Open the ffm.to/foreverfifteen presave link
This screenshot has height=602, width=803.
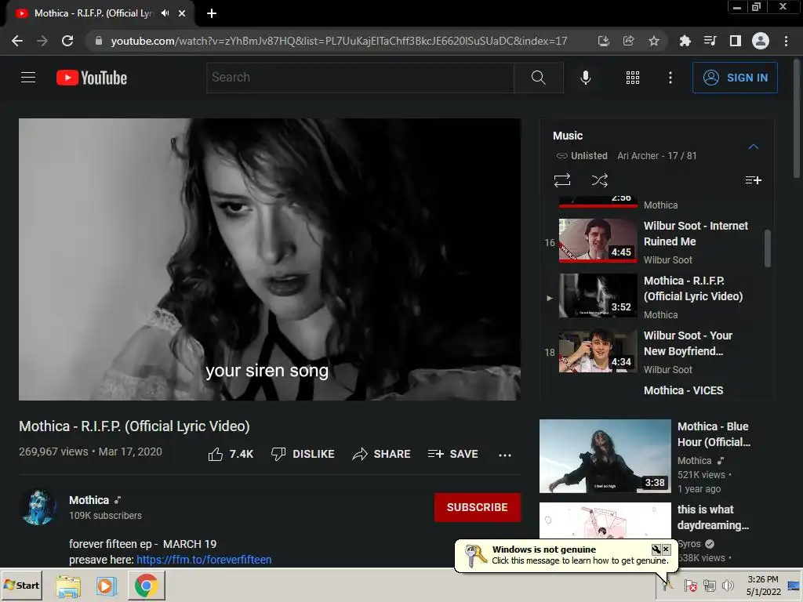pos(204,560)
